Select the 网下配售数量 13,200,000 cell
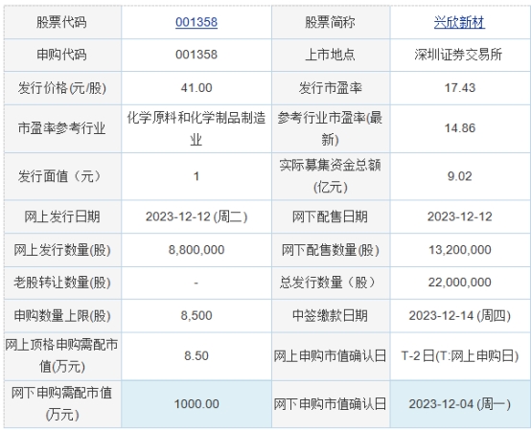531x431 pixels. tap(460, 250)
